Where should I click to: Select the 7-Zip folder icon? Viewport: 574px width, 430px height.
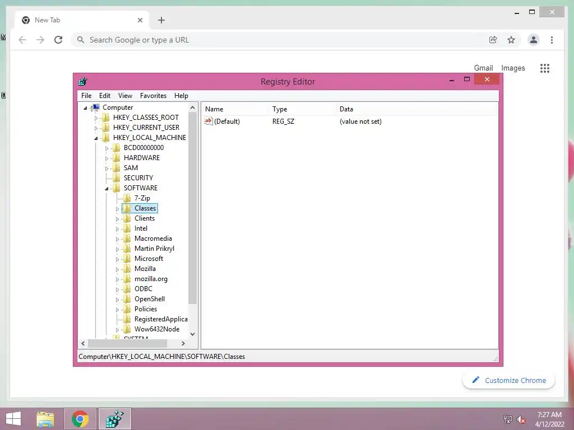tap(127, 198)
